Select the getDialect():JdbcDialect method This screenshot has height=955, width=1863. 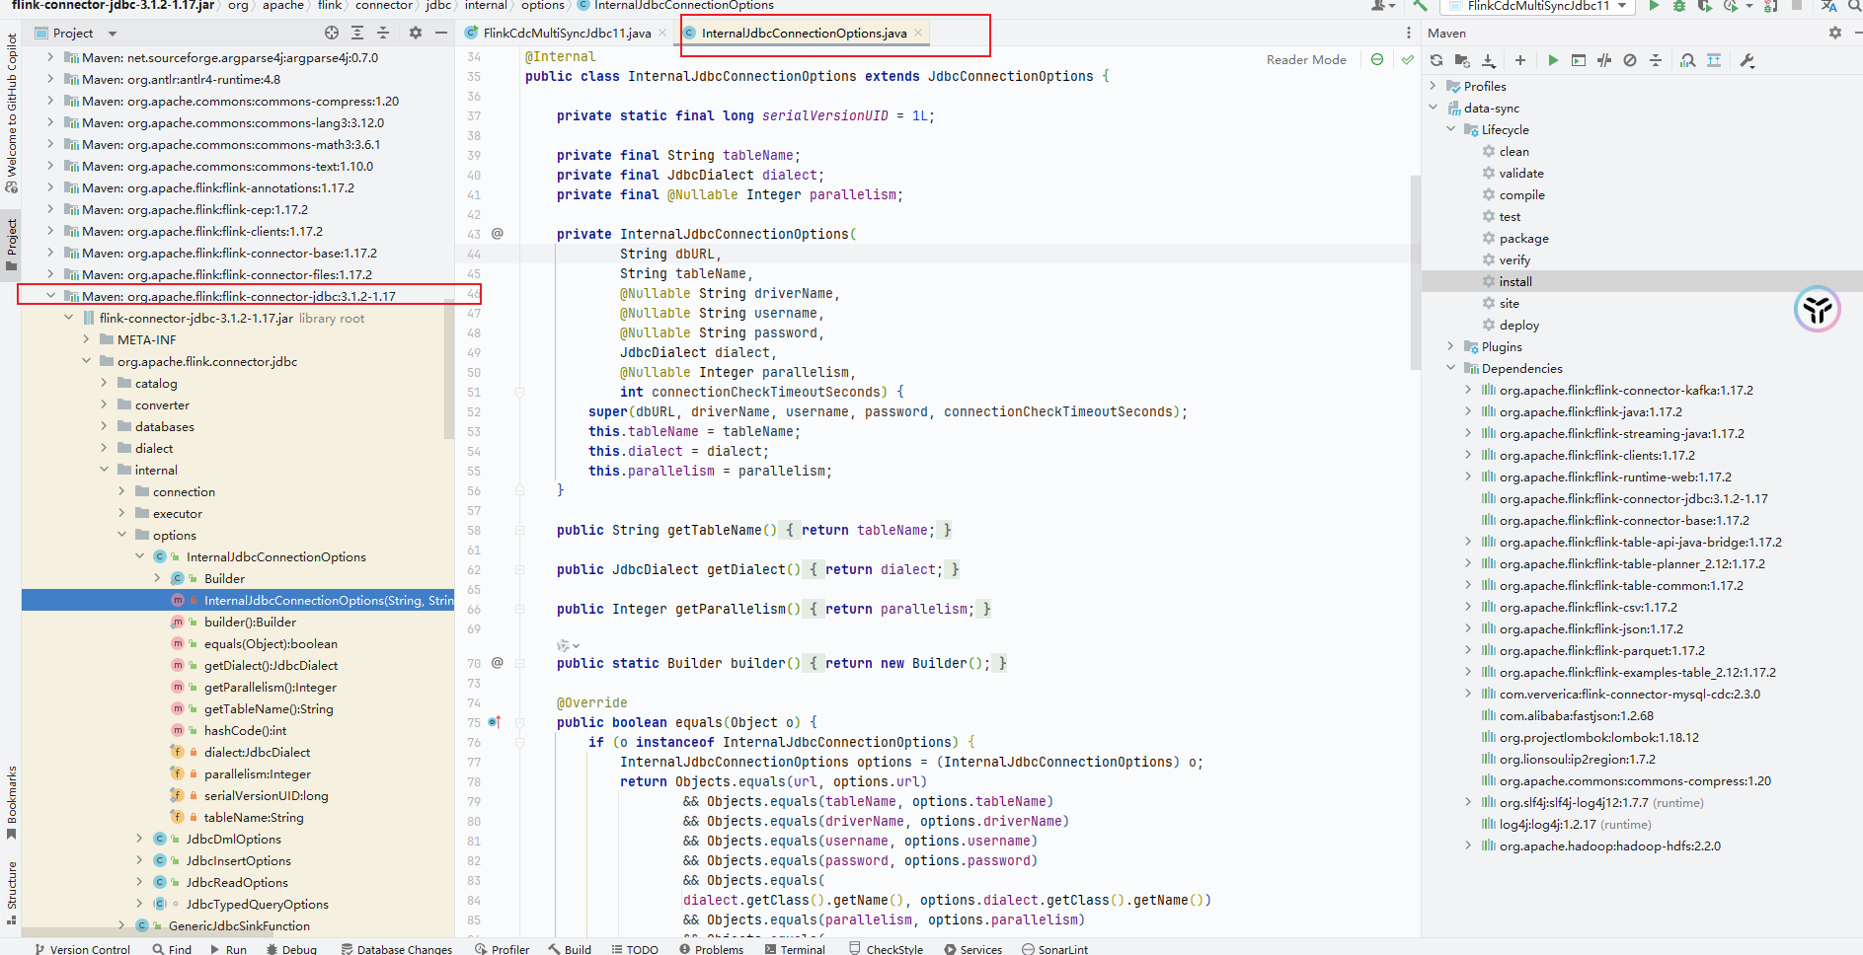[271, 665]
